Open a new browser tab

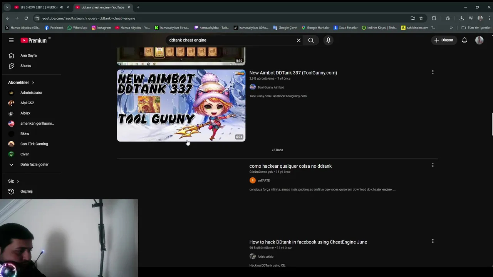pos(138,7)
